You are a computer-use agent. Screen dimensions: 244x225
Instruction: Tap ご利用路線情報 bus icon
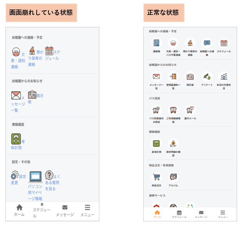[173, 110]
